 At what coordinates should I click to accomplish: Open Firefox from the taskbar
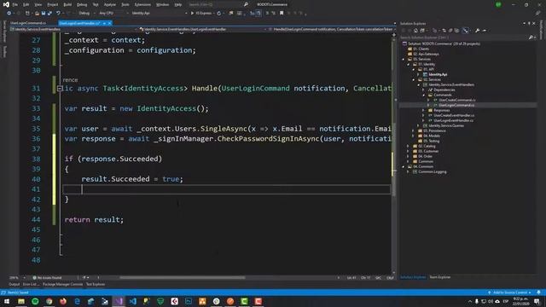coord(63,301)
